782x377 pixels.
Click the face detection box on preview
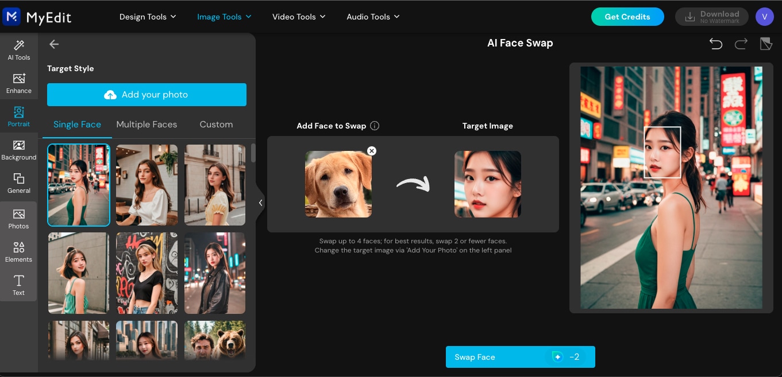tap(662, 152)
